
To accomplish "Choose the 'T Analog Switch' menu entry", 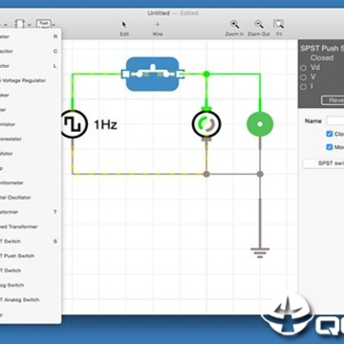I will point(31,300).
